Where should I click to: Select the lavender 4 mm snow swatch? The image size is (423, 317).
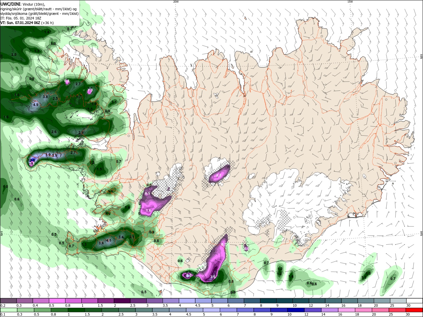click(187, 301)
